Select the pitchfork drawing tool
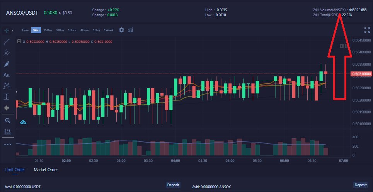The height and width of the screenshot is (192, 373). pyautogui.click(x=7, y=53)
